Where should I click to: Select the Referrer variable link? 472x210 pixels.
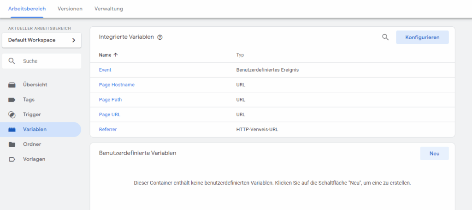pos(108,130)
